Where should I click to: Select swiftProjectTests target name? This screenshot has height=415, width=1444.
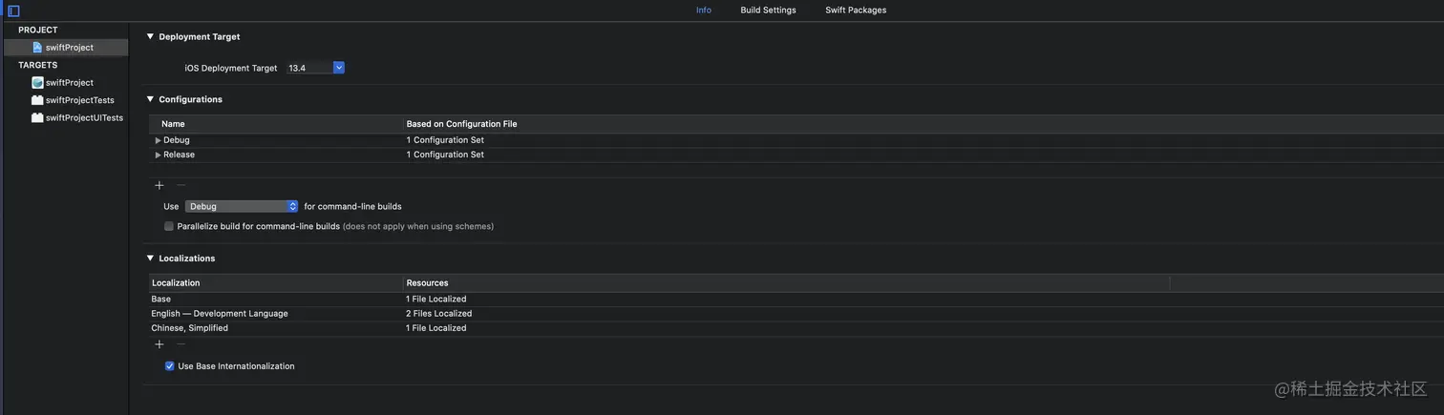pyautogui.click(x=80, y=100)
